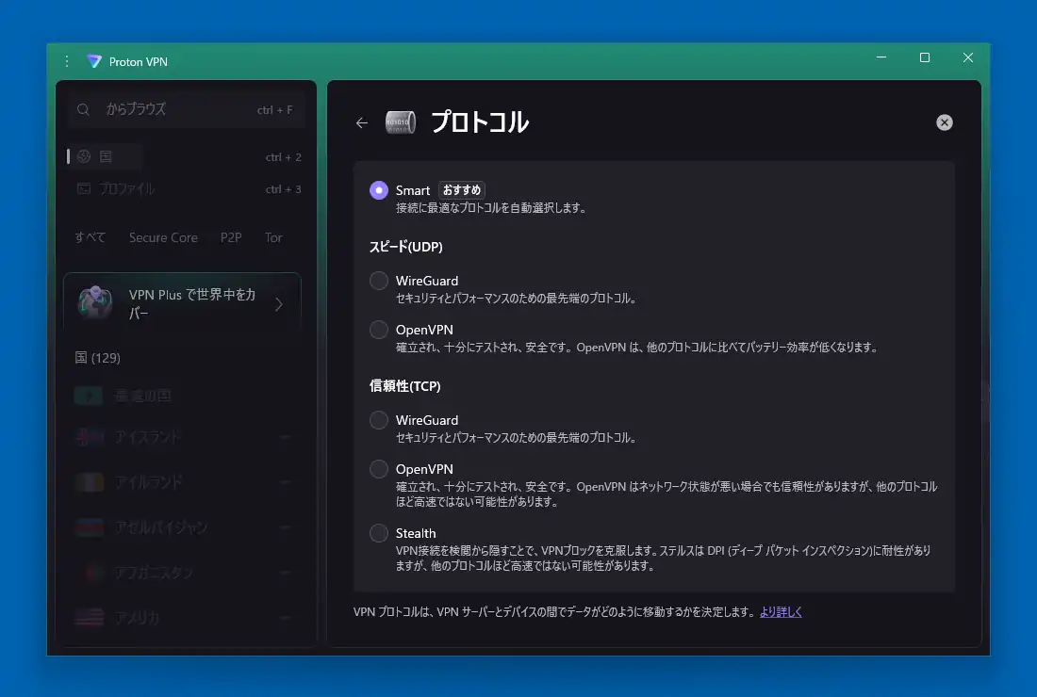Choose the Stealth protocol option
This screenshot has height=697, width=1037.
coord(379,533)
